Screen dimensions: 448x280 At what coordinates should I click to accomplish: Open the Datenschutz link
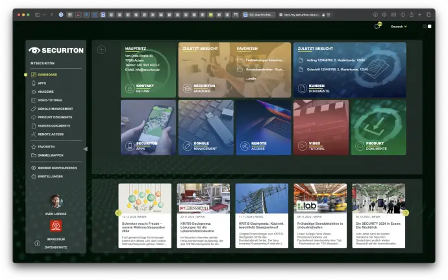pos(56,248)
